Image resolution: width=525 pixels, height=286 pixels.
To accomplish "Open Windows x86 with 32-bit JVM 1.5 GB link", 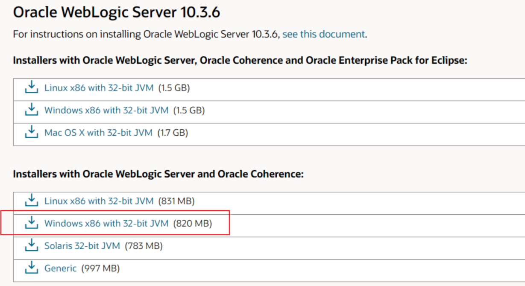I will 106,111.
